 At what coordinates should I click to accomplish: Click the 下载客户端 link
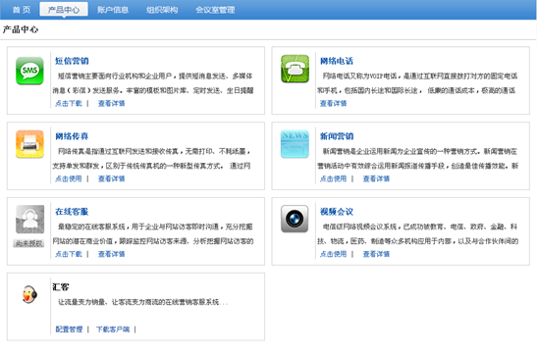pyautogui.click(x=113, y=329)
